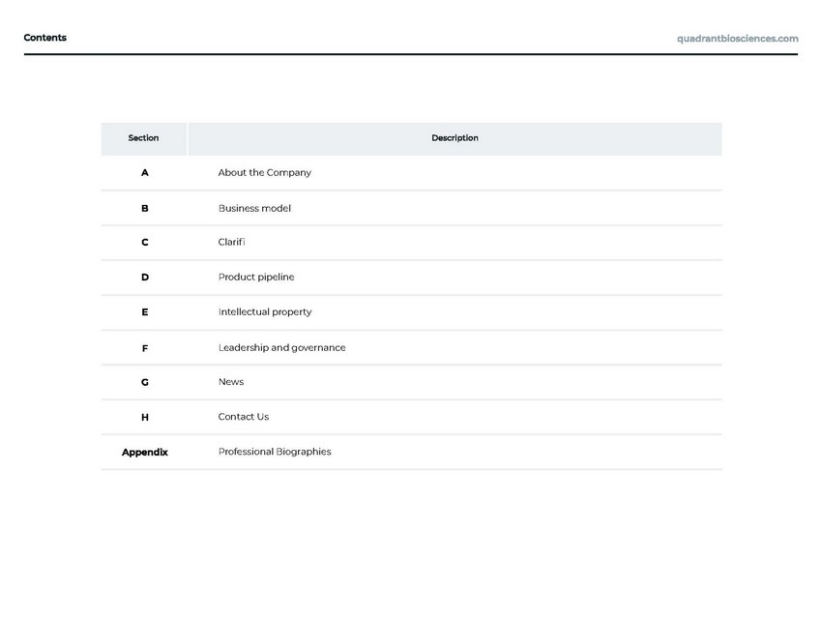Jump to Professional Biographies
Viewport: 822px width, 617px height.
[x=275, y=452]
